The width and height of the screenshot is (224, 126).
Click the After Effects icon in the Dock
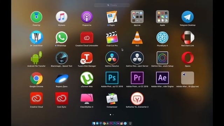[x=118, y=124]
